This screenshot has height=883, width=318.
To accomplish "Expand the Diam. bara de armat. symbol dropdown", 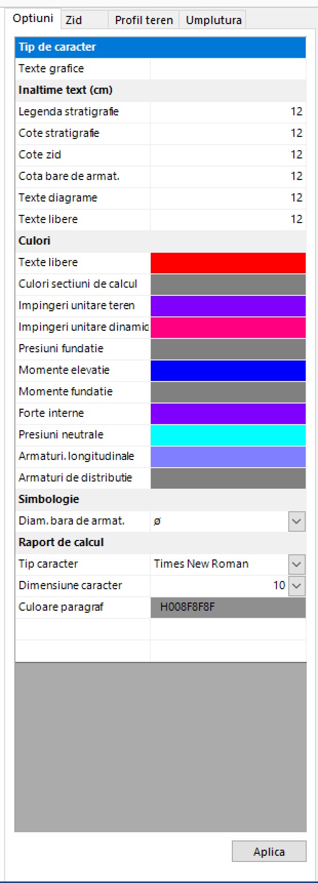I will click(x=297, y=521).
